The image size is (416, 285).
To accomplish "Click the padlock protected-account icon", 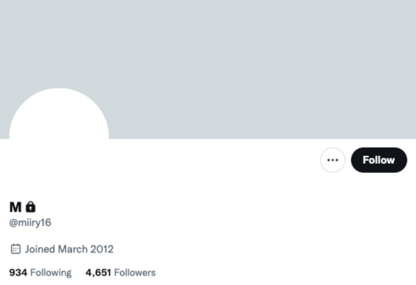I will [30, 207].
